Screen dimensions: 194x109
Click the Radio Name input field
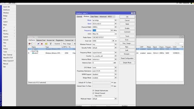(105, 37)
